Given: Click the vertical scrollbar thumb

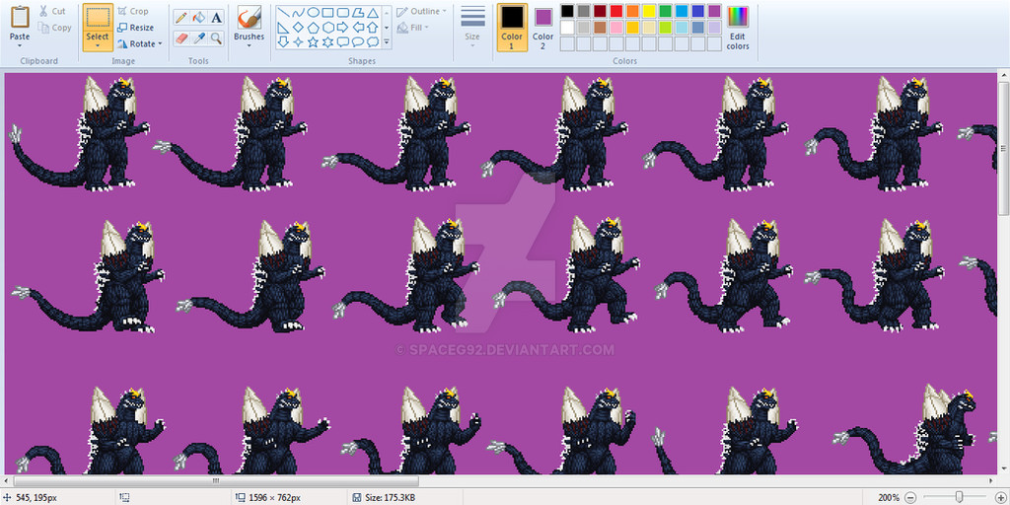Looking at the screenshot, I should [x=1003, y=148].
